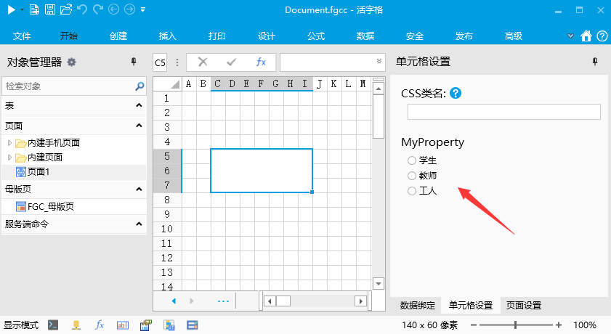The image size is (611, 334).
Task: Collapse the 服务端命令 section
Action: (x=139, y=224)
